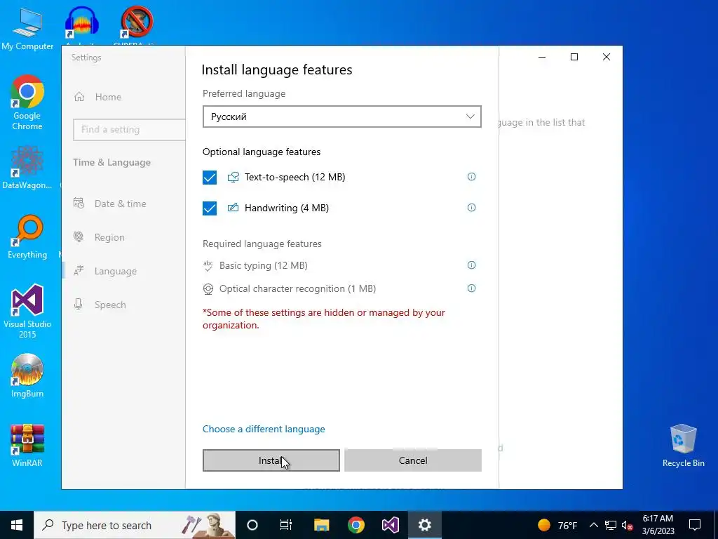Select the My Computer desktop icon

click(27, 29)
